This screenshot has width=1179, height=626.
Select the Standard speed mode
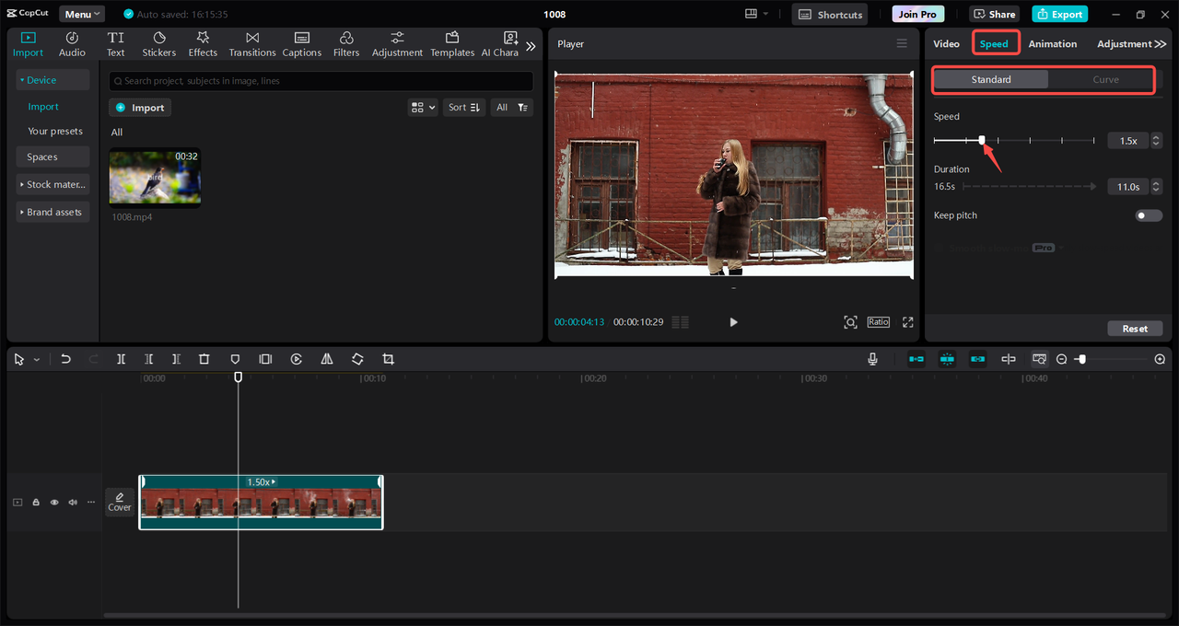[x=991, y=79]
